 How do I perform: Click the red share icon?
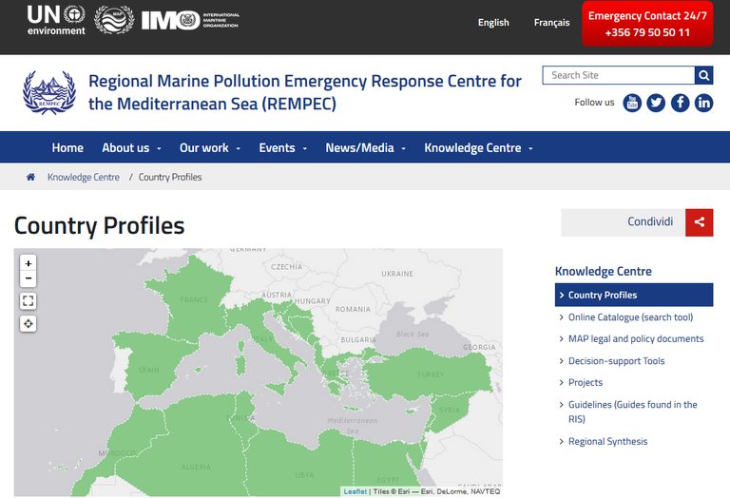click(699, 222)
